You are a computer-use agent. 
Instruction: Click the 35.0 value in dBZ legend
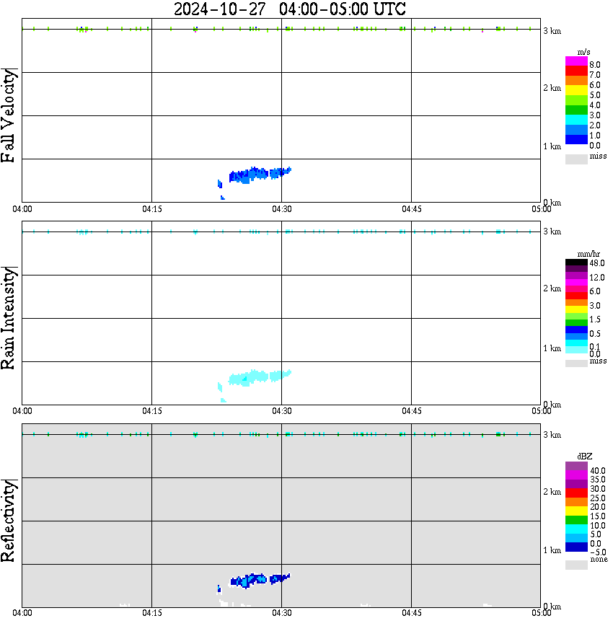point(598,480)
